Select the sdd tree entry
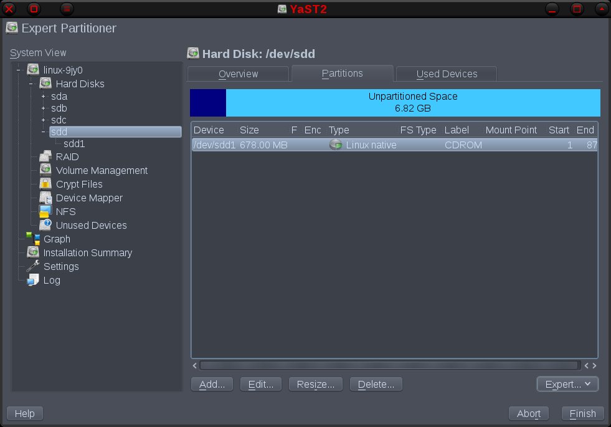Screen dimensions: 611x427 (x=115, y=132)
